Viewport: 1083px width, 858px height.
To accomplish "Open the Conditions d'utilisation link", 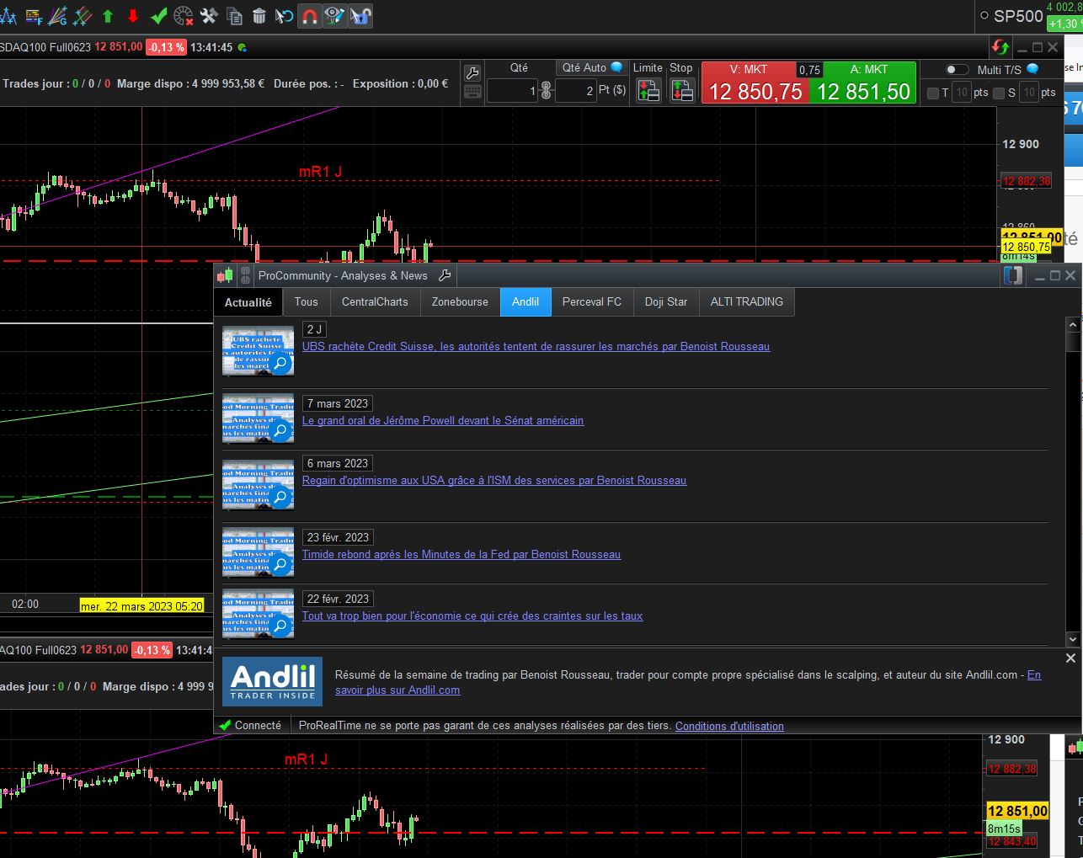I will [729, 726].
